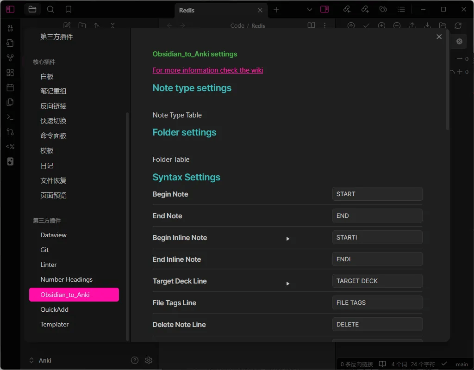
Task: Open the backlinks (incoming link) panel icon
Action: (x=347, y=9)
